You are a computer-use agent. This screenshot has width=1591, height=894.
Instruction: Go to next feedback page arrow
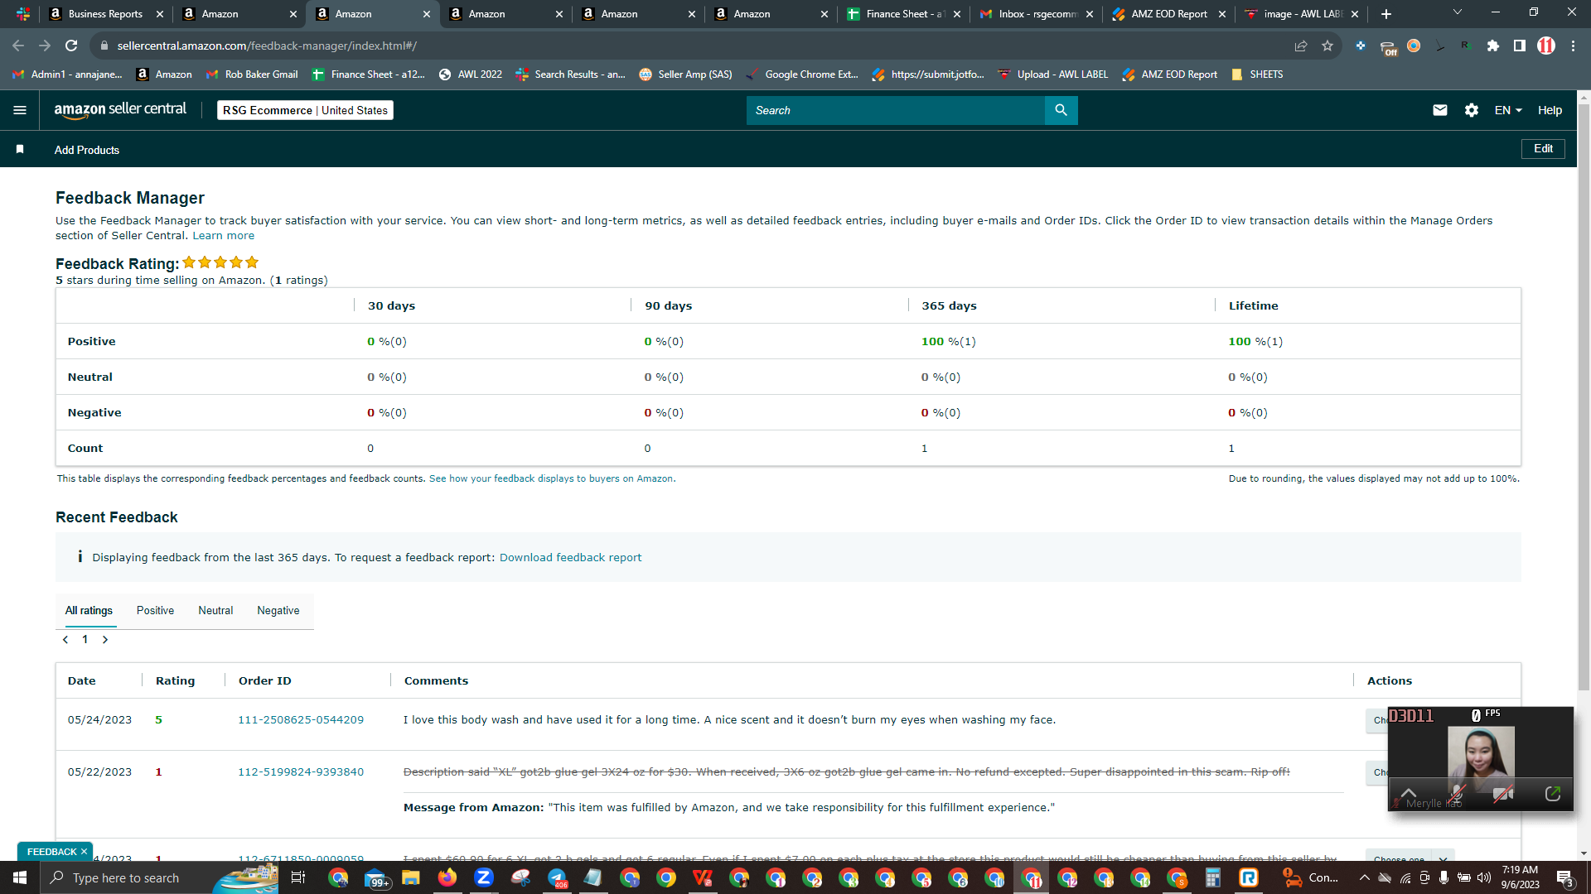tap(105, 640)
